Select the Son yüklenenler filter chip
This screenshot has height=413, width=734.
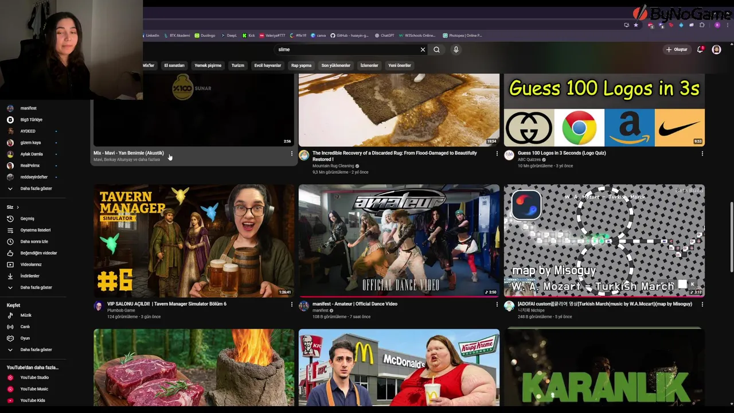[x=335, y=65]
